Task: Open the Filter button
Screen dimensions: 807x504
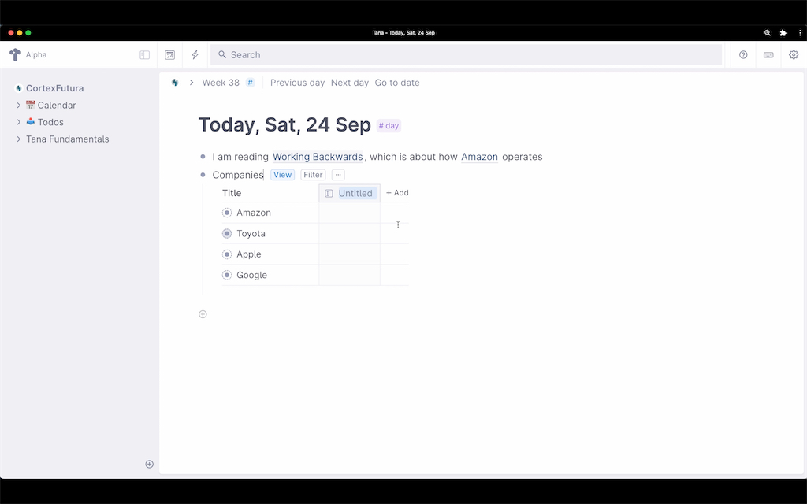Action: tap(313, 175)
